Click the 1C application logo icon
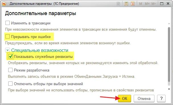The height and width of the screenshot is (105, 173). pos(4,4)
